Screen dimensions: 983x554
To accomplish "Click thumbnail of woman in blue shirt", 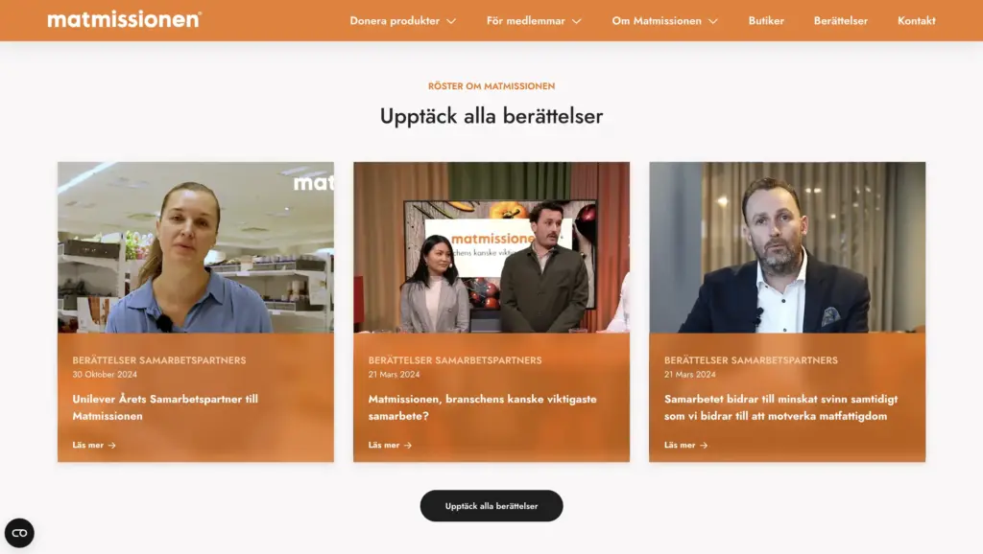I will [196, 247].
